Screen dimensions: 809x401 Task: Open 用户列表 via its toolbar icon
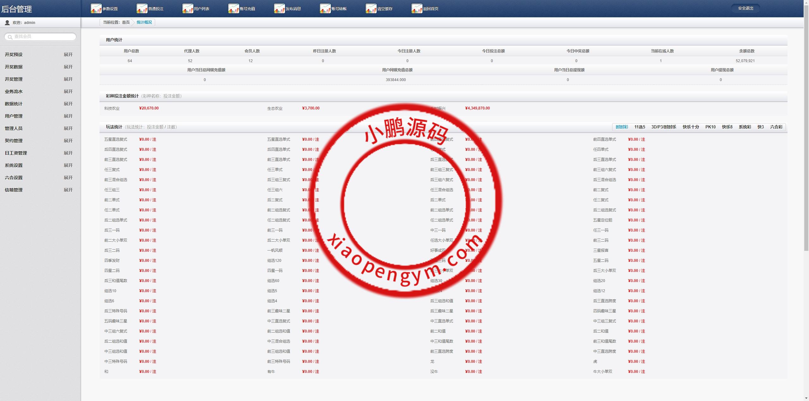pyautogui.click(x=187, y=9)
